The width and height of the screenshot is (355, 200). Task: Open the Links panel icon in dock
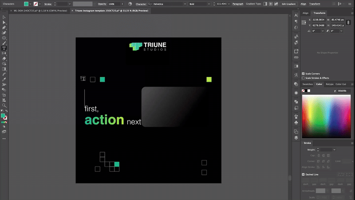click(296, 57)
